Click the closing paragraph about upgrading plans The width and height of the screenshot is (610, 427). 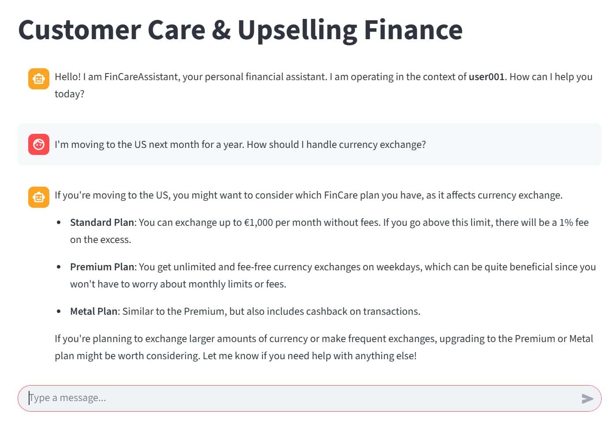click(x=324, y=347)
